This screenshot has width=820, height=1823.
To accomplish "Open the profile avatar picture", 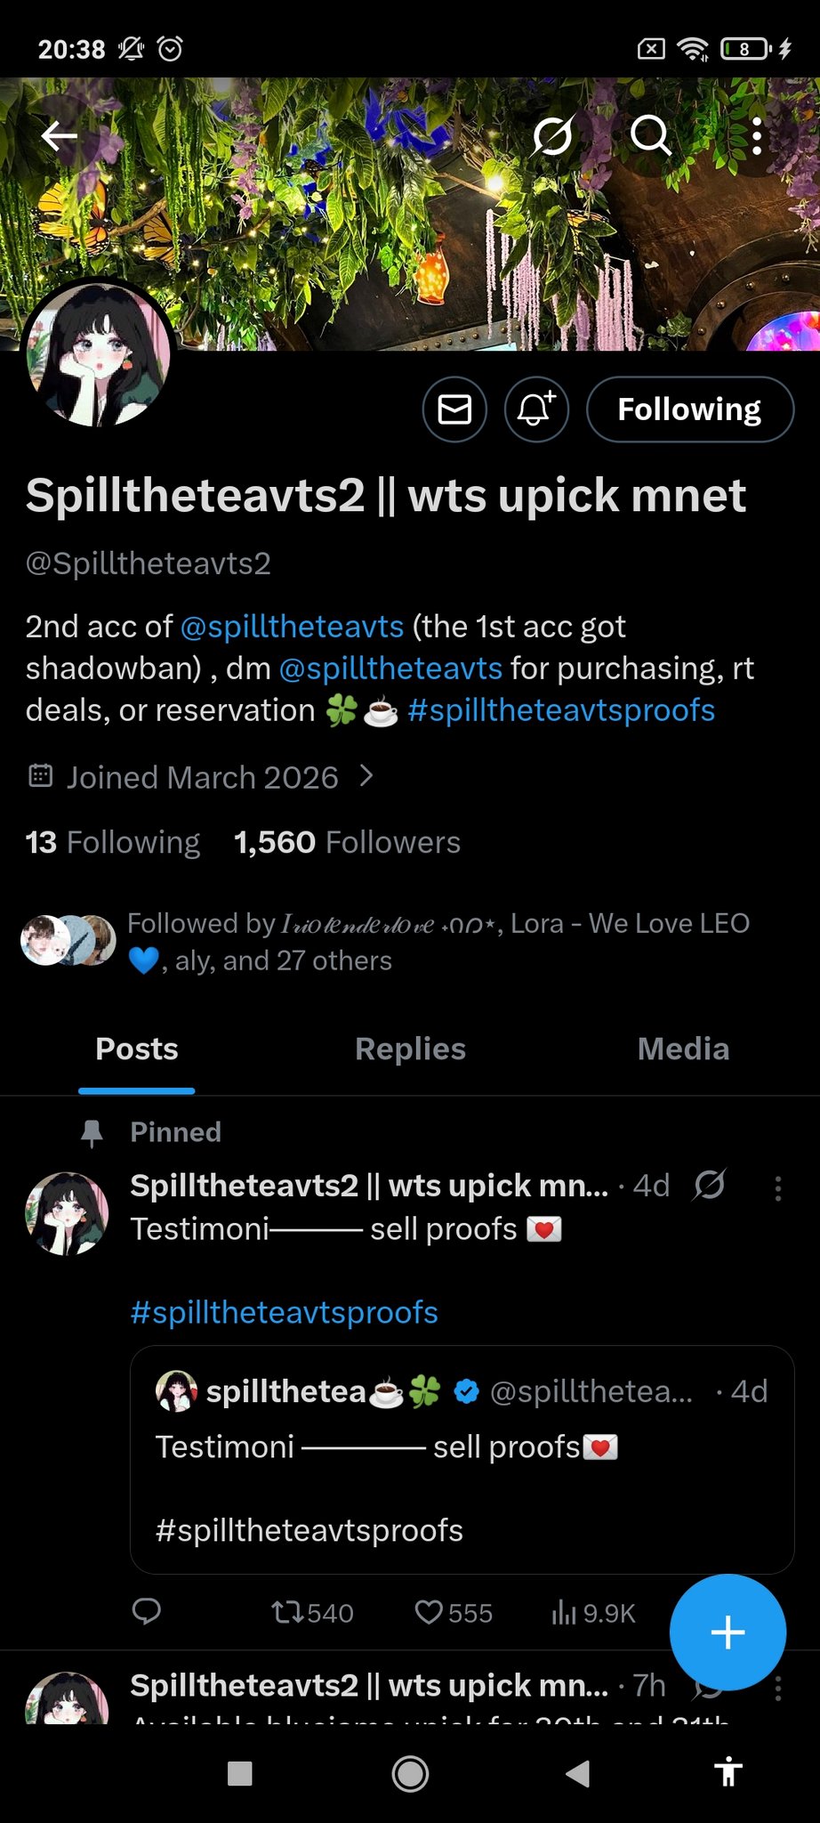I will [x=98, y=355].
